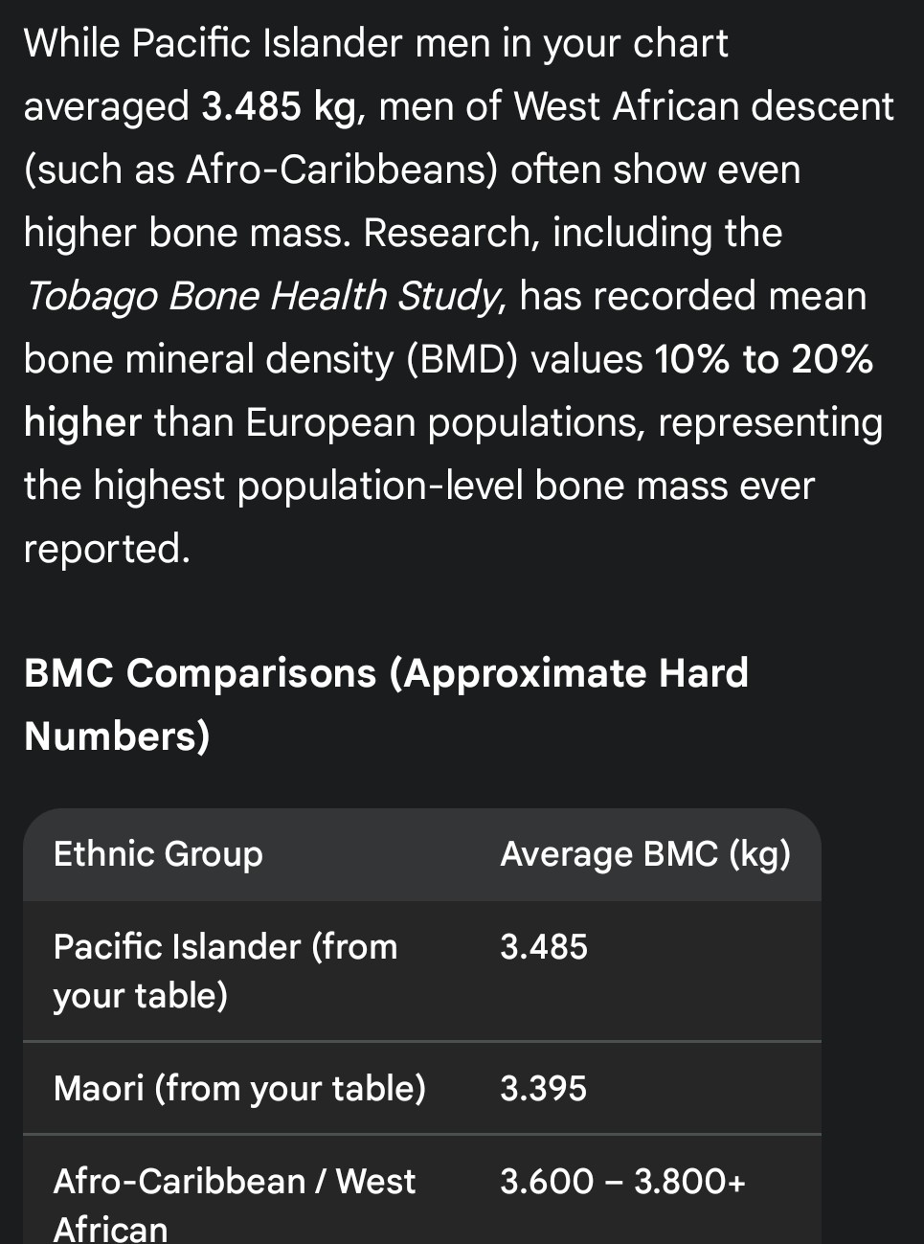Click the "3.395" table value

pos(543,1089)
